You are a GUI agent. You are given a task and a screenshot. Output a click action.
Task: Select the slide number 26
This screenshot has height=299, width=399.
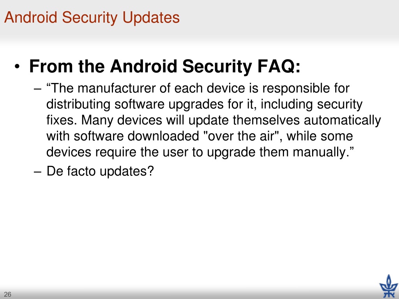point(8,294)
